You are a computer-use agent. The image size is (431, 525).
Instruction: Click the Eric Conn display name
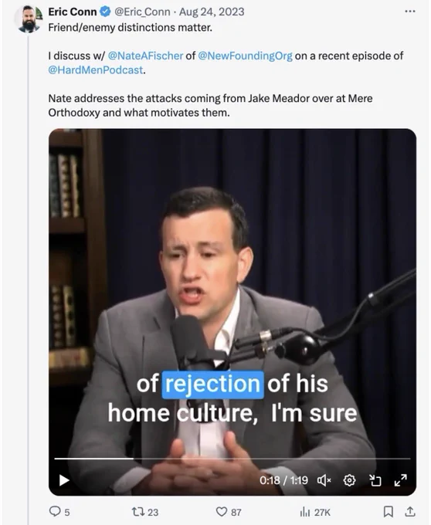73,12
